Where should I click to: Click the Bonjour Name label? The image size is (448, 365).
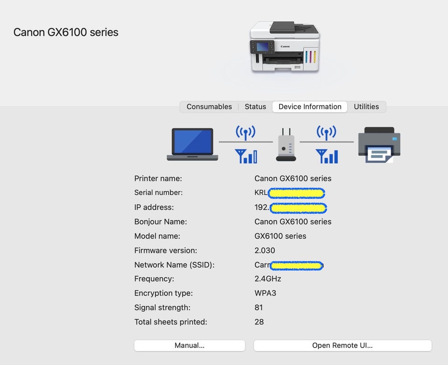[160, 222]
